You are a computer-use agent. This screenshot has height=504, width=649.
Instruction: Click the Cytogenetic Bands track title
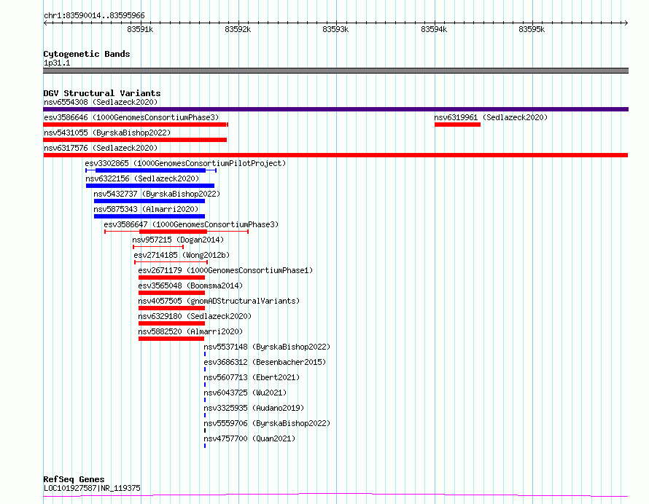(x=87, y=54)
